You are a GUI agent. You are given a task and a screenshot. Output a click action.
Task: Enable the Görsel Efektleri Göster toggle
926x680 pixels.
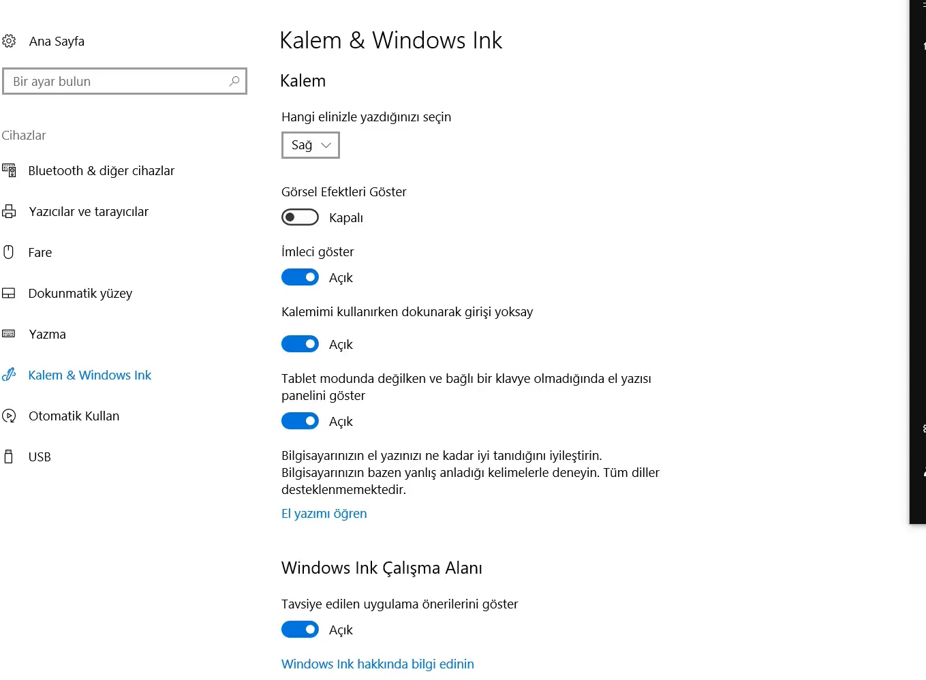pos(300,217)
